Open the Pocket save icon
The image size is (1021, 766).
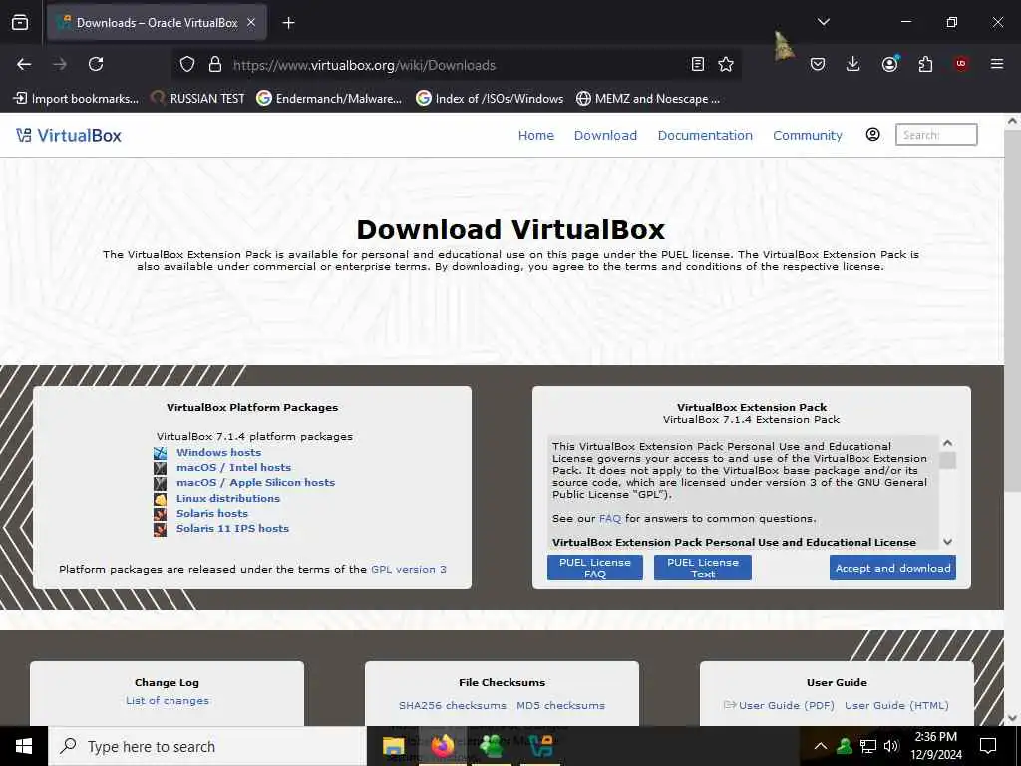pos(818,64)
